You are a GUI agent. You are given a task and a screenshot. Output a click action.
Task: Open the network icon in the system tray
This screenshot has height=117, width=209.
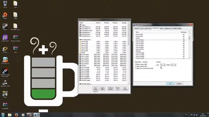[194, 115]
